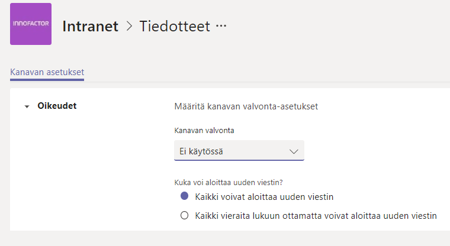Click the Oikeudet section heading

(x=57, y=106)
